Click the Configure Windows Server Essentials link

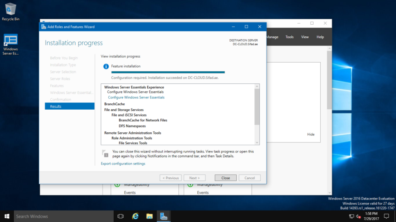click(136, 97)
